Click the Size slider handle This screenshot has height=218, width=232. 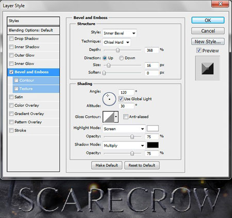[x=108, y=65]
